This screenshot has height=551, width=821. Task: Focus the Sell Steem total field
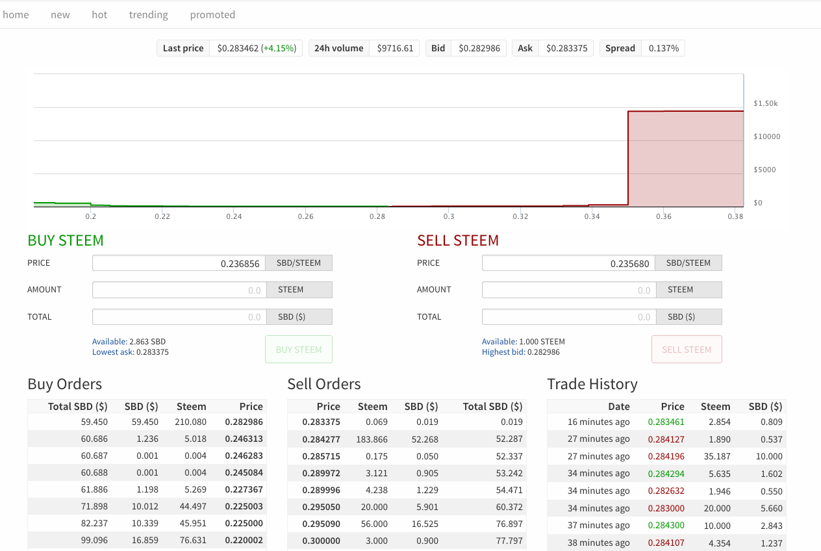568,317
